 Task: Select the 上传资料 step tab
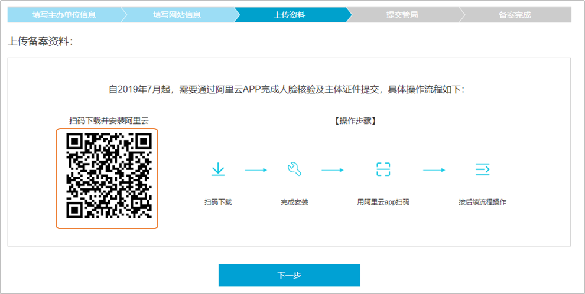[x=290, y=15]
